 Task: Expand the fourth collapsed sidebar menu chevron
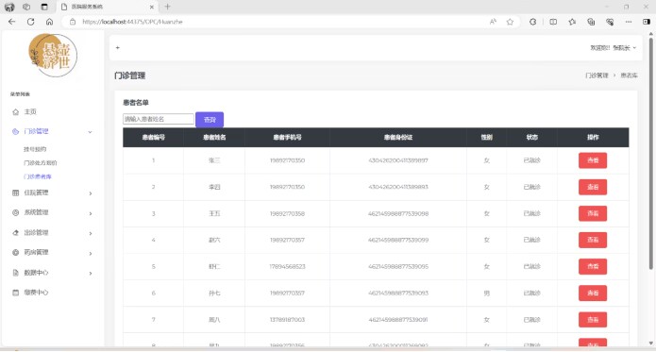91,233
